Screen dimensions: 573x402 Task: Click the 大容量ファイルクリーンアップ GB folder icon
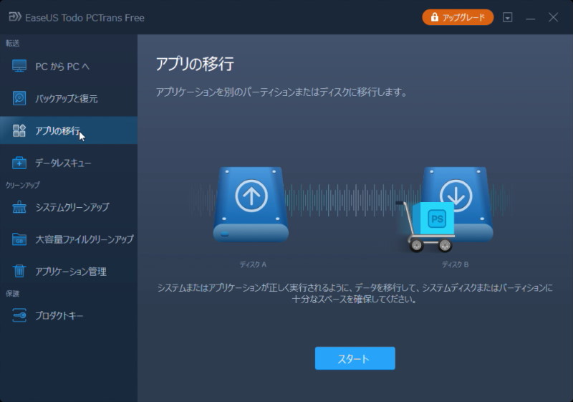pyautogui.click(x=19, y=239)
